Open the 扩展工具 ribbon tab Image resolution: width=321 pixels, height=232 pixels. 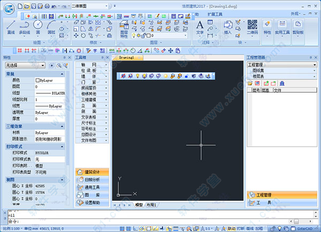click(216, 14)
